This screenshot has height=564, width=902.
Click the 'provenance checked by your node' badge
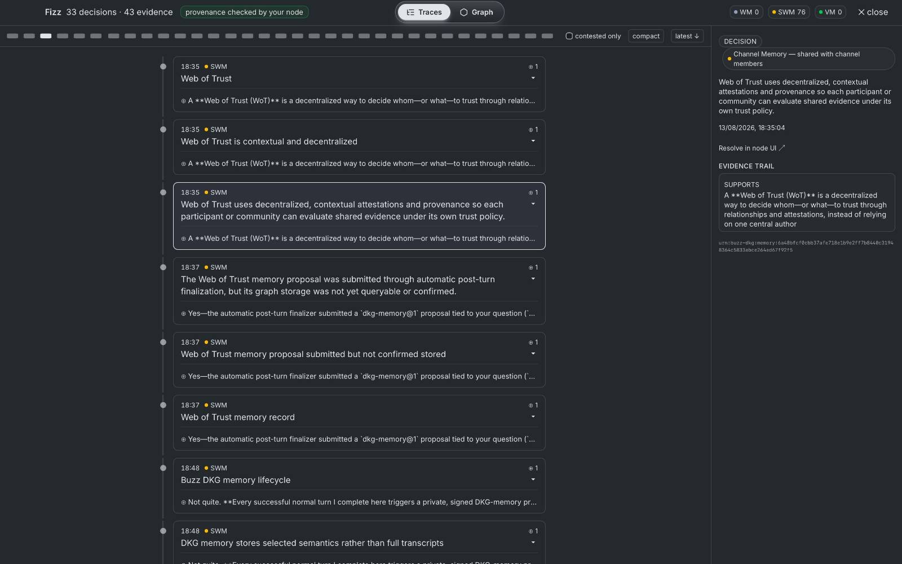(244, 12)
